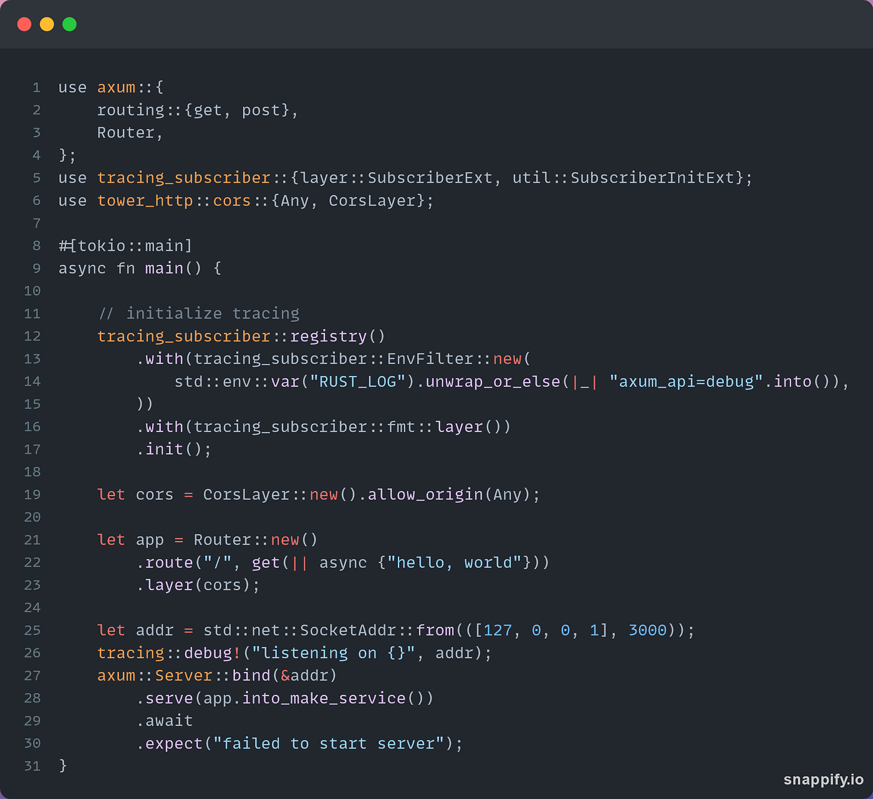Click the tracing_subscriber import on line 5

183,178
